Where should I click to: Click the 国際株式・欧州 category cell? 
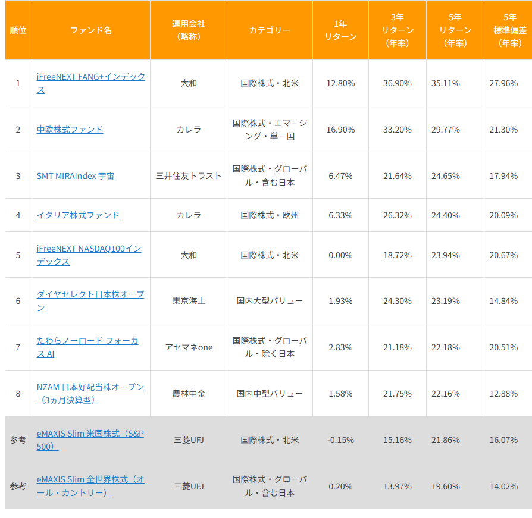click(x=270, y=215)
